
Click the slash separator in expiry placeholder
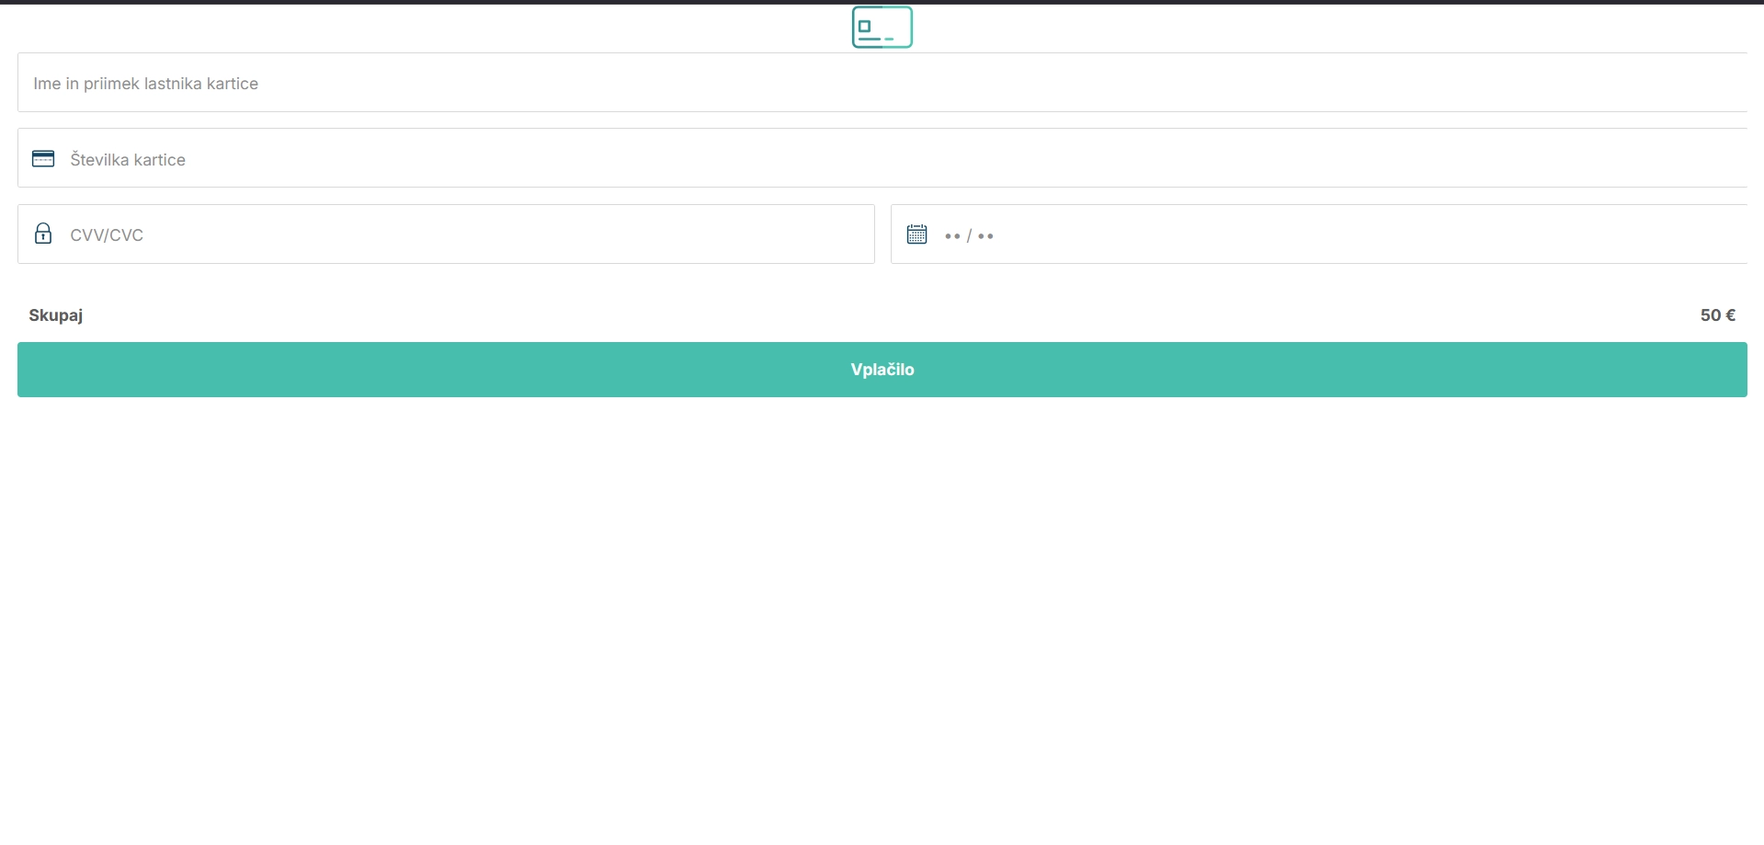(x=969, y=236)
